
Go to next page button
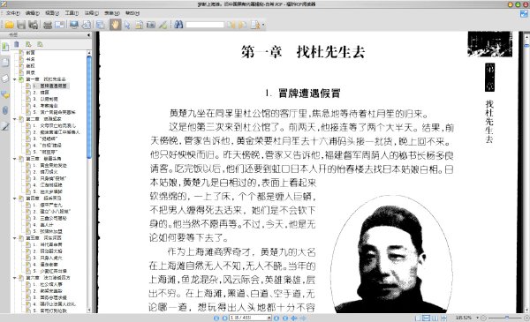point(276,318)
